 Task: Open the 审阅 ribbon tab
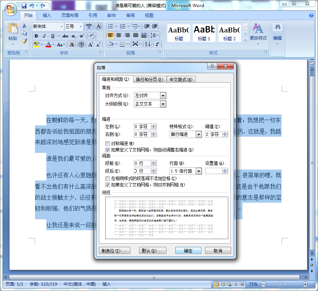pyautogui.click(x=130, y=16)
